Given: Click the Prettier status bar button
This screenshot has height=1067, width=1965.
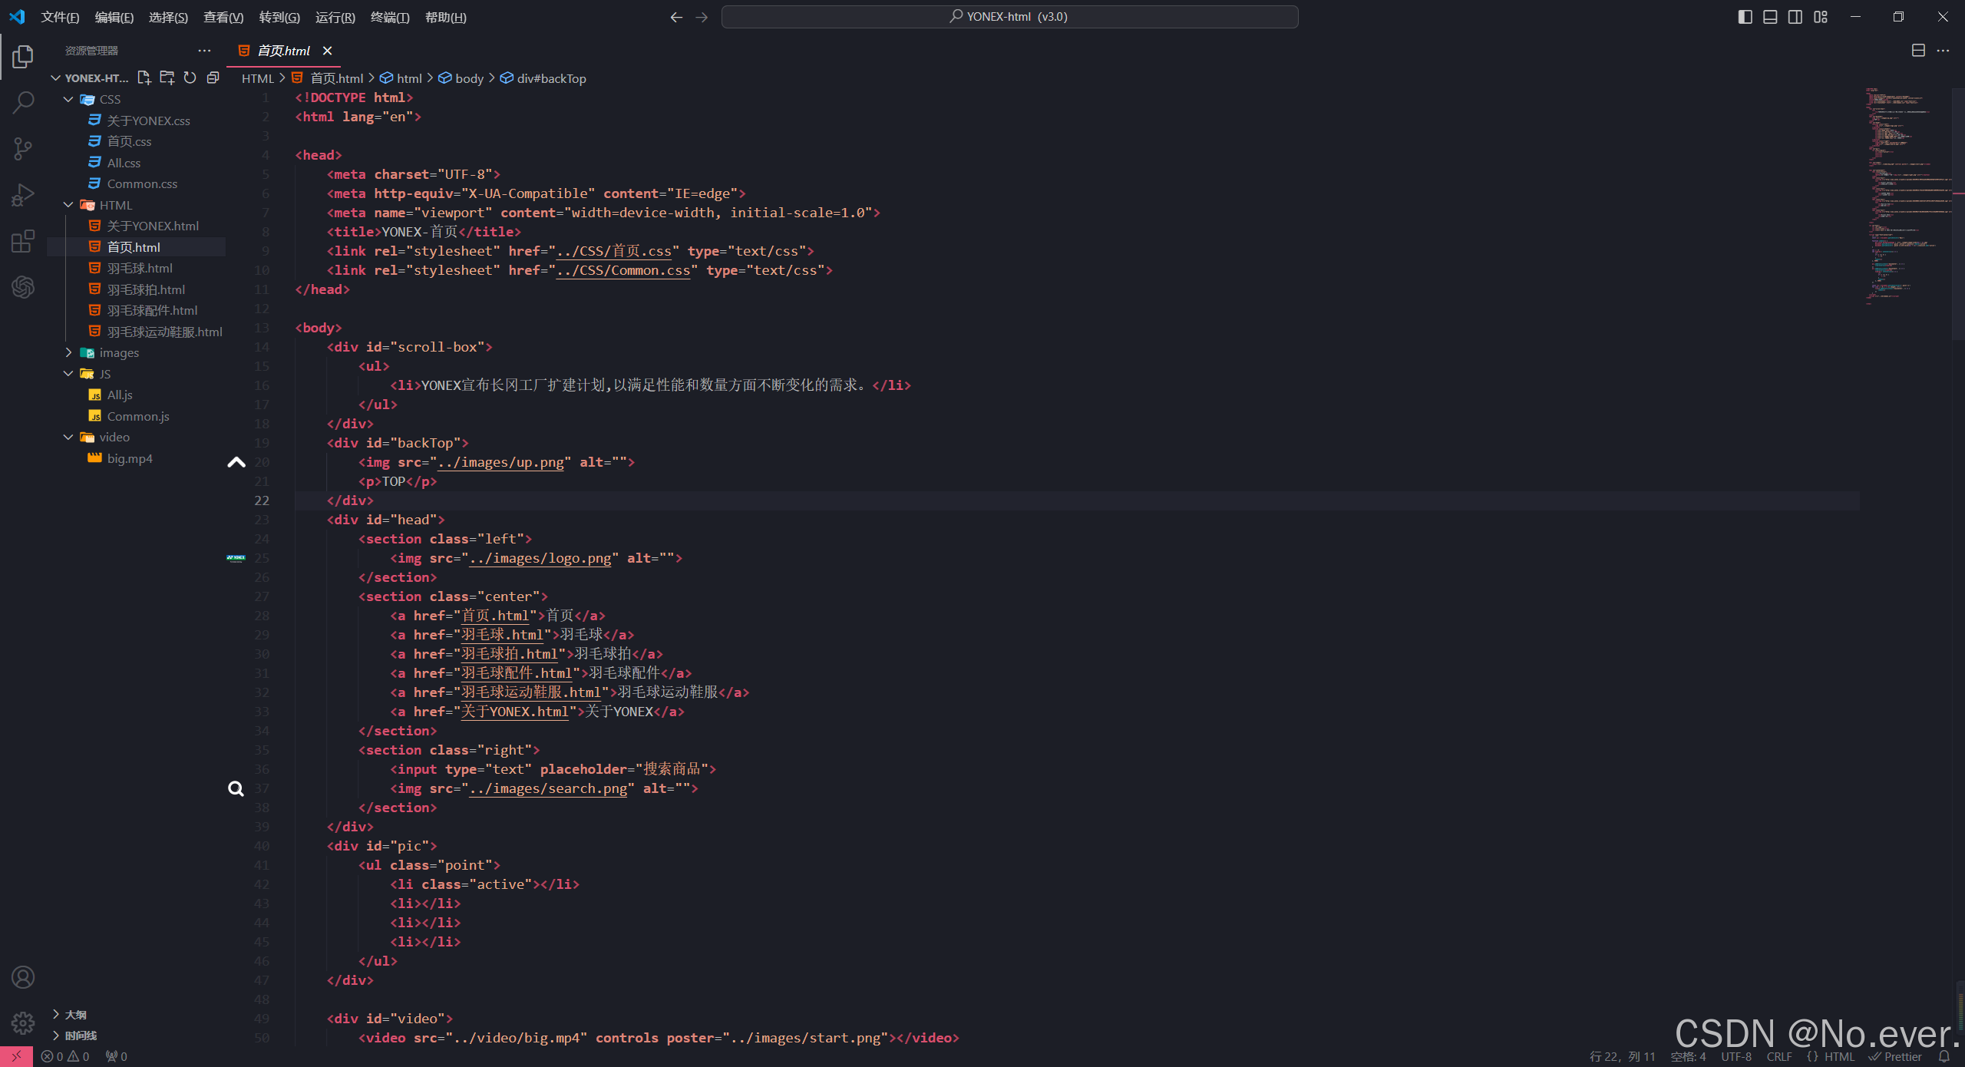Looking at the screenshot, I should point(1895,1056).
